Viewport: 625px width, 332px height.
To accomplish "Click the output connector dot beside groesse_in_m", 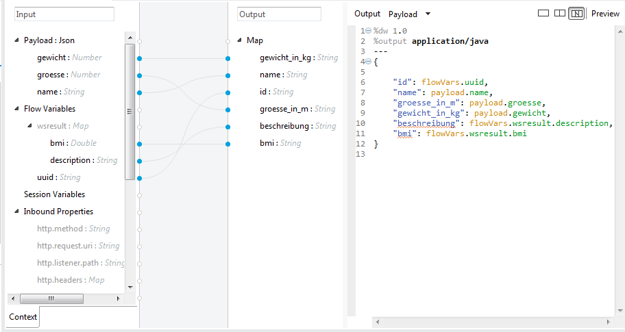I will (x=228, y=110).
